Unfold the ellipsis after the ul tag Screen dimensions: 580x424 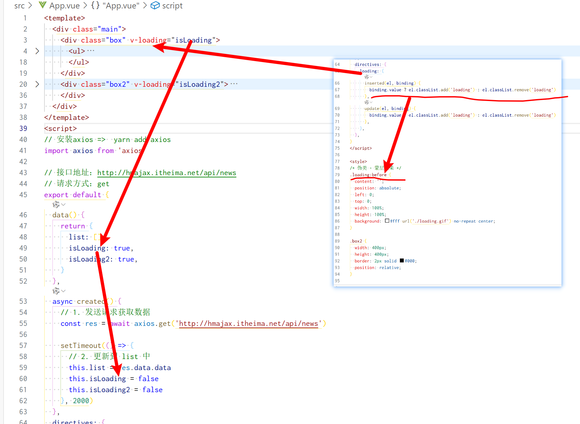click(x=91, y=51)
